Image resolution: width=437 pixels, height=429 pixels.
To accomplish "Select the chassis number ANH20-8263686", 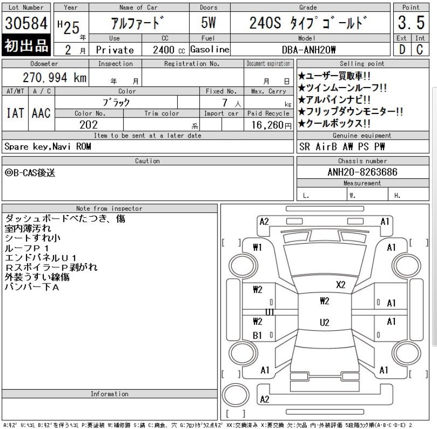I will (x=362, y=172).
